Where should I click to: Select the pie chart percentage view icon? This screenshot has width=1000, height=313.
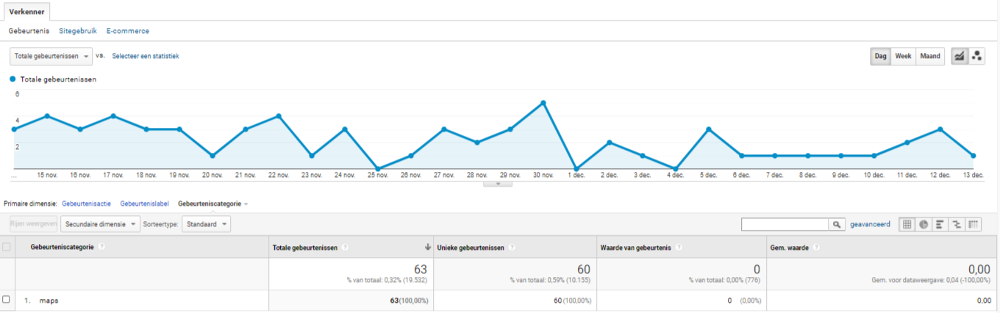[x=924, y=224]
